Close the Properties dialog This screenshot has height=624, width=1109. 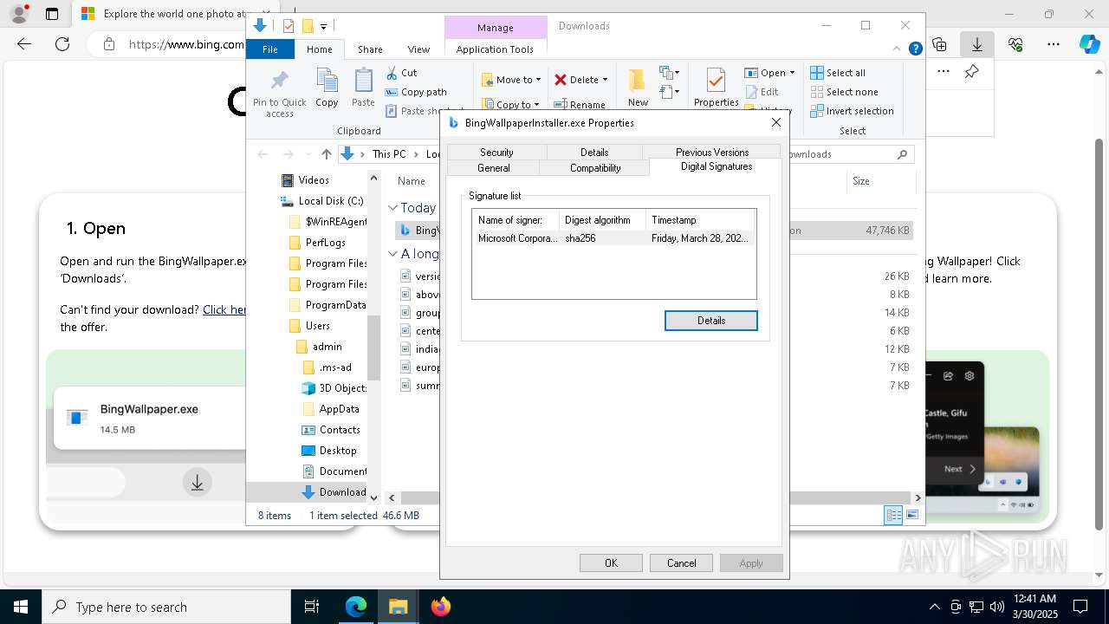pos(776,123)
